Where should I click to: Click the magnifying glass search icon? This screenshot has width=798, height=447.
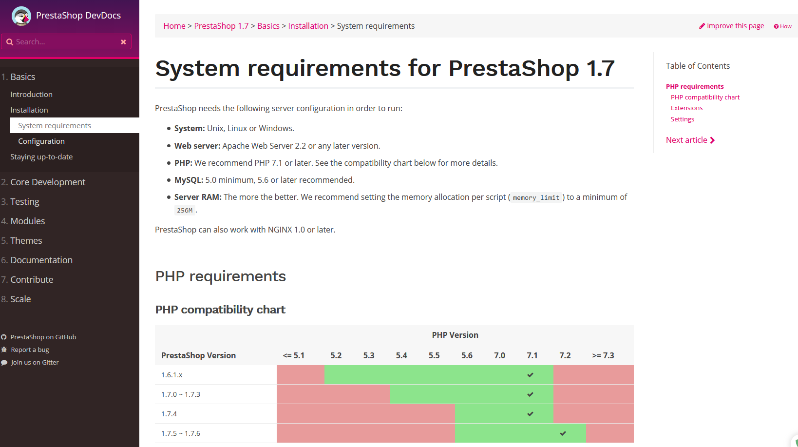[x=9, y=42]
